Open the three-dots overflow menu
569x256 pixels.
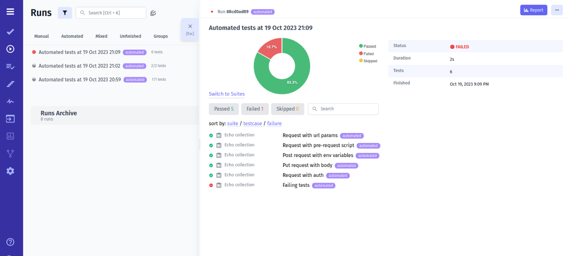coord(557,10)
